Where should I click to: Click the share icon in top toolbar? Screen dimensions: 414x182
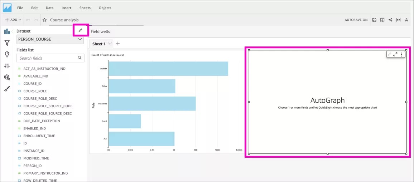(390, 20)
